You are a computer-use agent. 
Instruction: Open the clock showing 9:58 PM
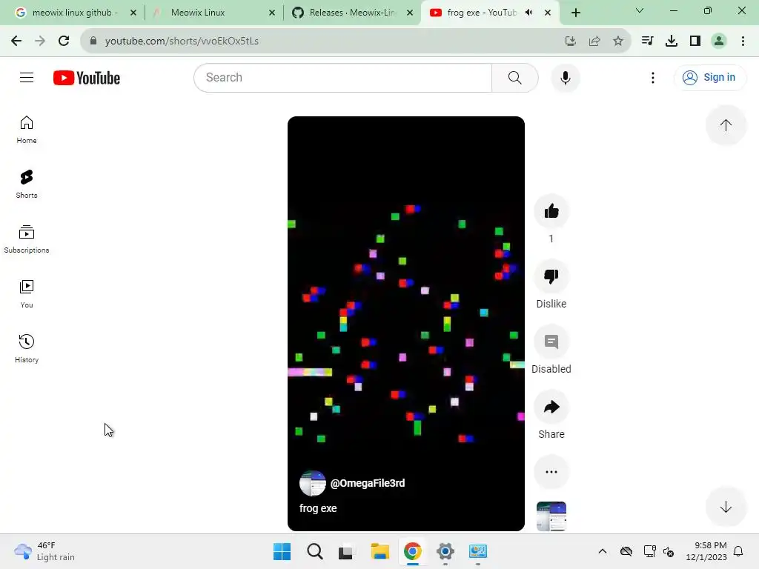pyautogui.click(x=706, y=551)
